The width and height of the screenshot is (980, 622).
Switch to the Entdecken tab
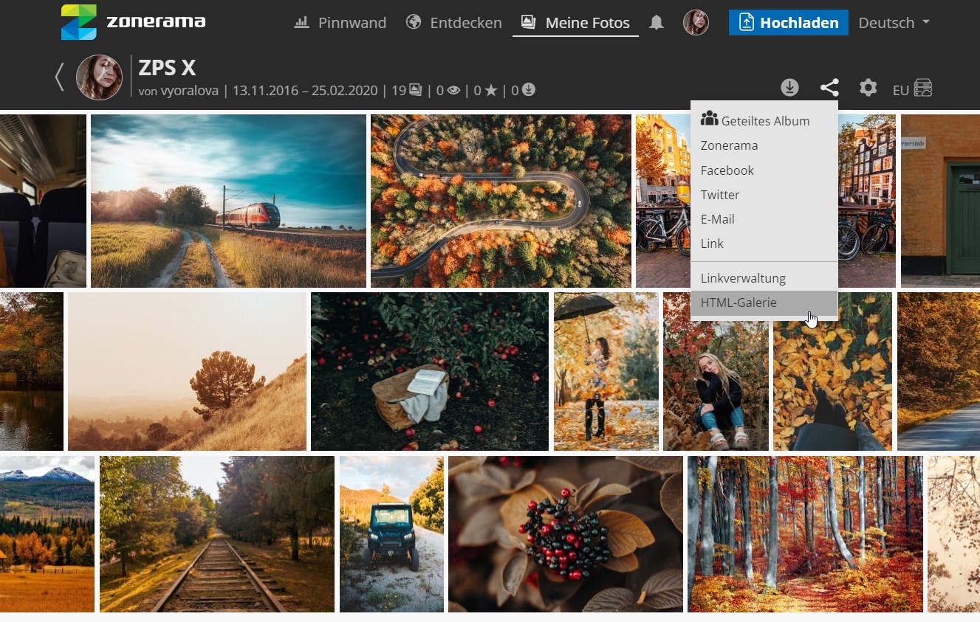[x=454, y=23]
